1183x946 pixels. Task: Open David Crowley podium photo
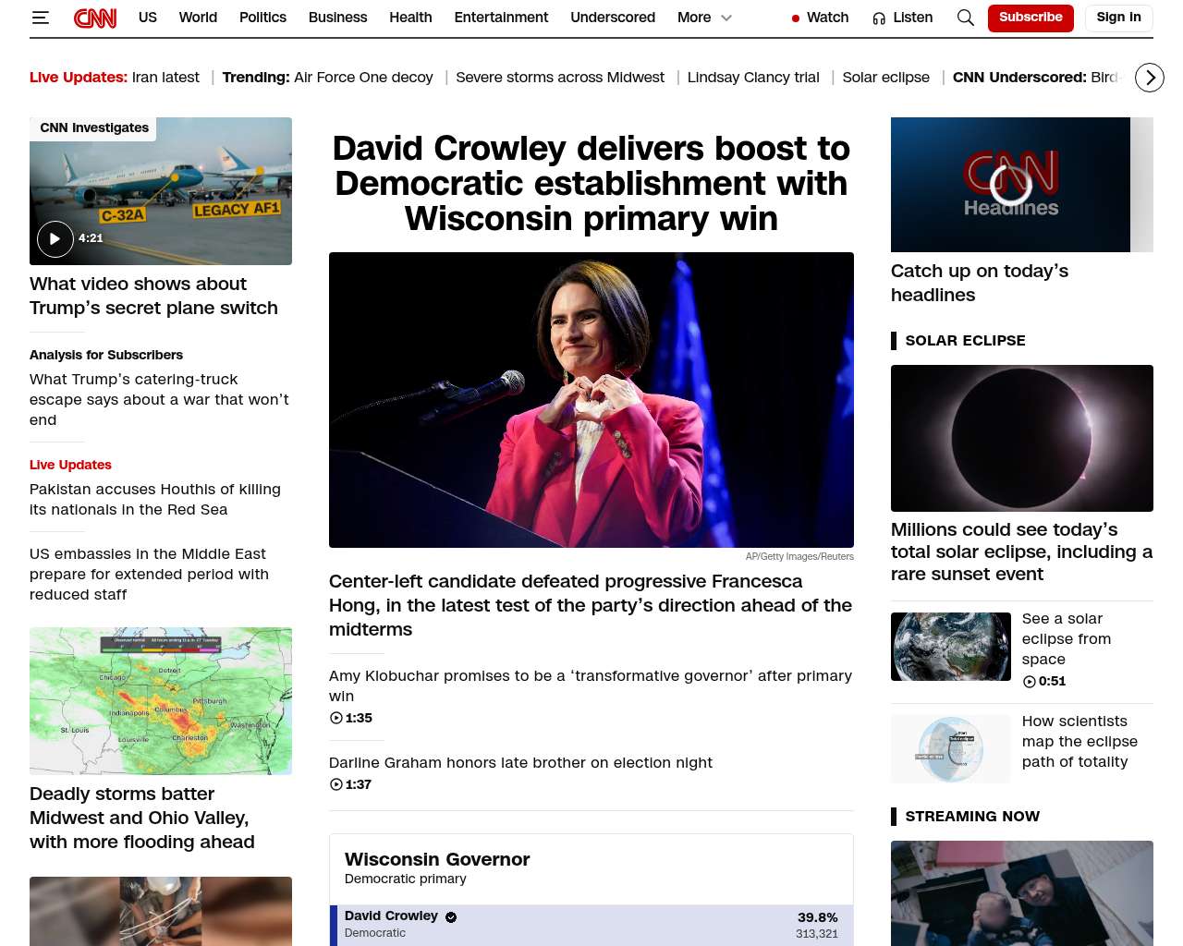[591, 400]
